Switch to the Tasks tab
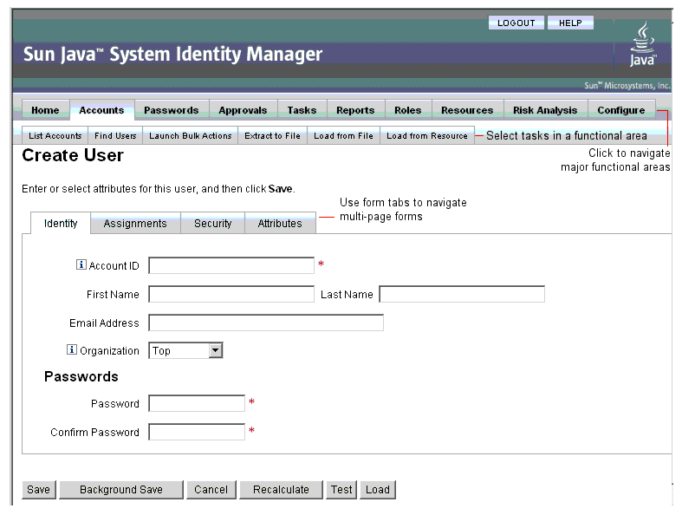The width and height of the screenshot is (682, 515). [302, 110]
